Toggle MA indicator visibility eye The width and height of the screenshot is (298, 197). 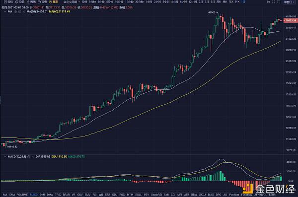point(15,11)
